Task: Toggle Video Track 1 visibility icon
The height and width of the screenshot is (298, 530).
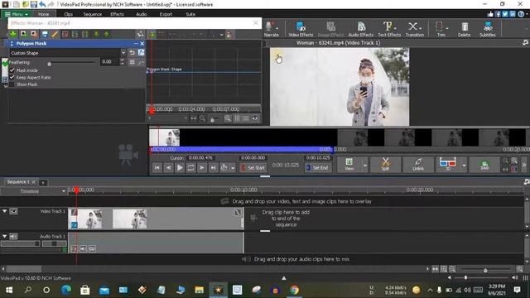Action: [x=13, y=211]
